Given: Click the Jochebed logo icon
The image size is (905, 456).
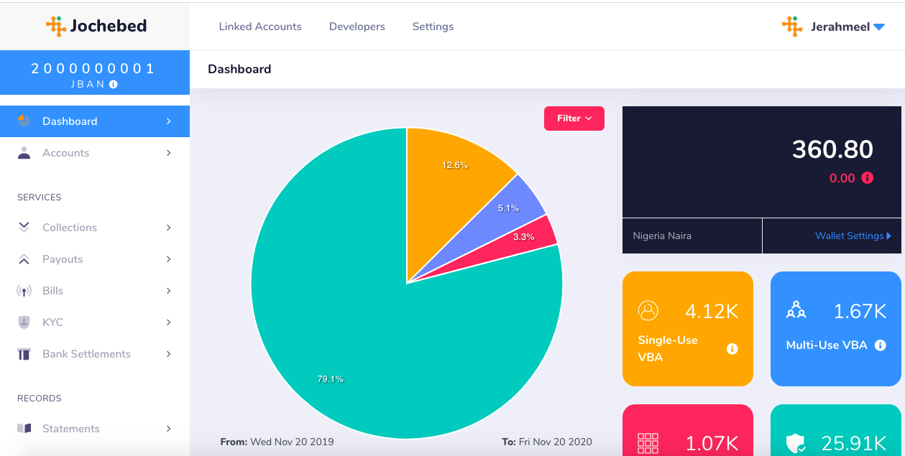Looking at the screenshot, I should tap(56, 27).
